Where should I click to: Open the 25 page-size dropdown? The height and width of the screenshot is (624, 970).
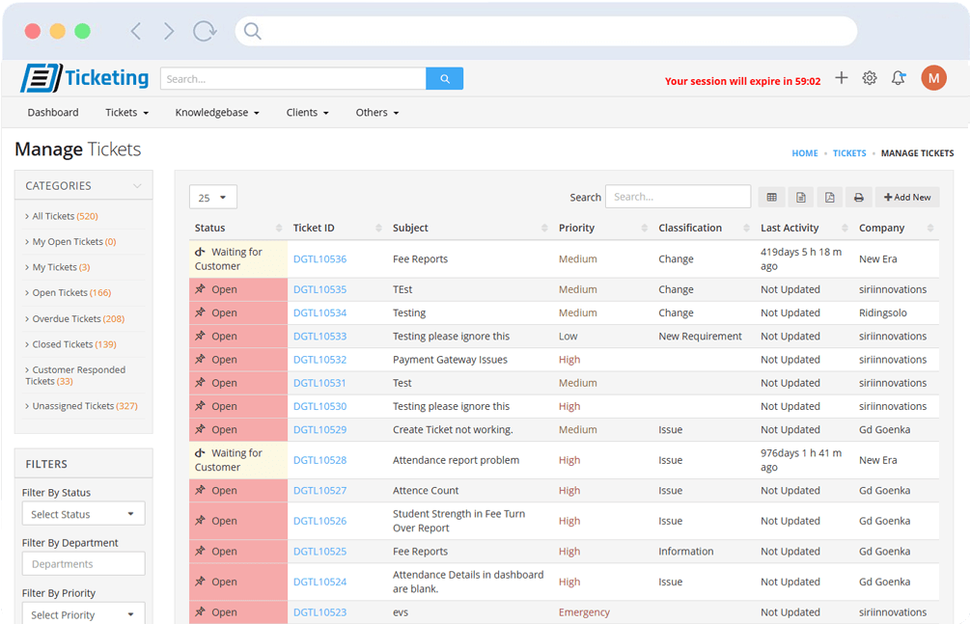tap(212, 198)
